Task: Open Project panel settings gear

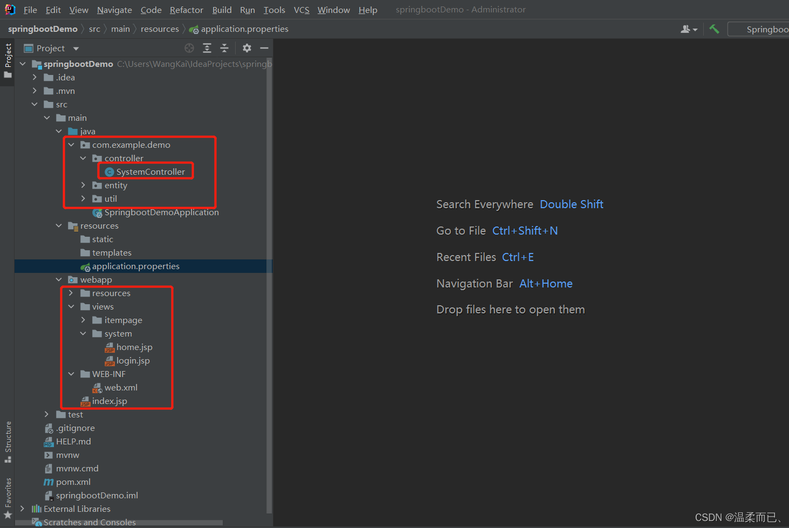Action: tap(247, 48)
